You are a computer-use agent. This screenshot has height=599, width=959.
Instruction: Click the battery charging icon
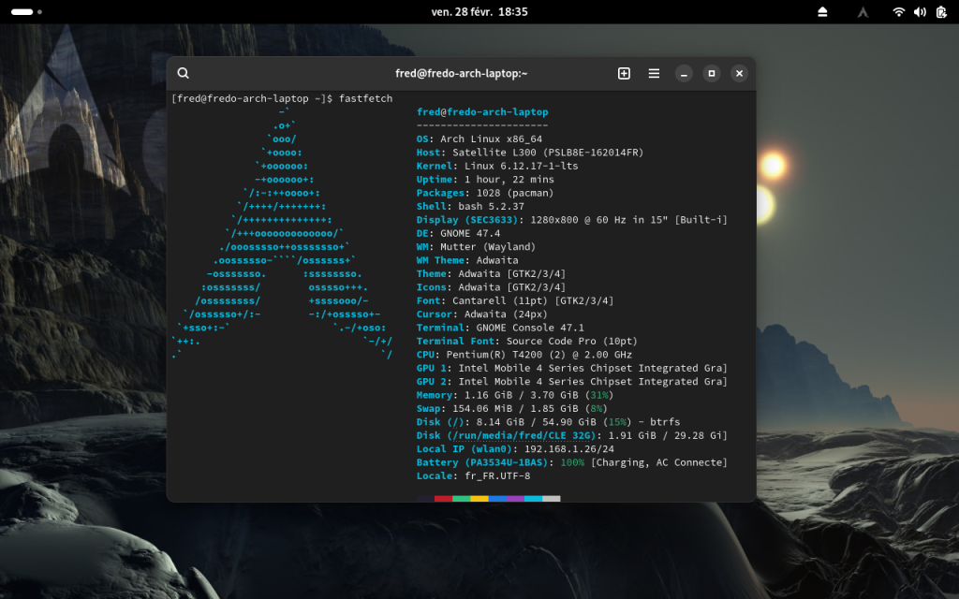pyautogui.click(x=941, y=11)
